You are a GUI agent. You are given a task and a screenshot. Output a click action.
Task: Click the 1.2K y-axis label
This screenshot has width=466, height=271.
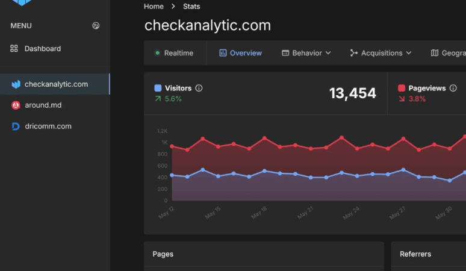(163, 131)
